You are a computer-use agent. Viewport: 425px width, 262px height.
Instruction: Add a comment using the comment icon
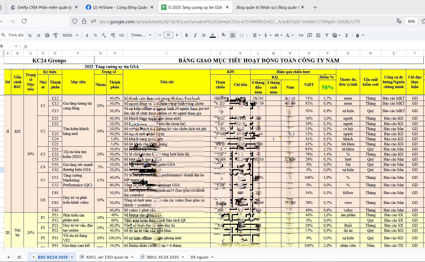pyautogui.click(x=310, y=35)
